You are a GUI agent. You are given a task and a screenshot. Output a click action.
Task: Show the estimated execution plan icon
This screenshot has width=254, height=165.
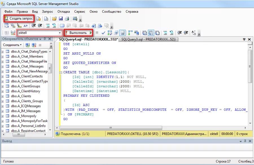tap(110, 33)
